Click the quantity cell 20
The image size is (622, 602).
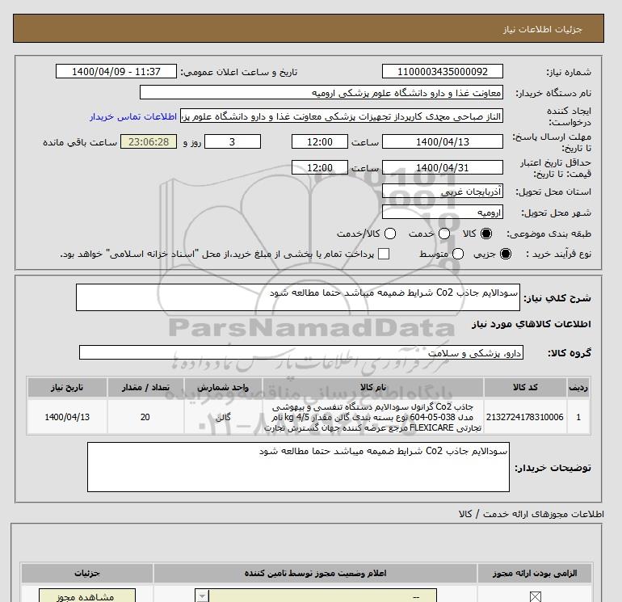tap(145, 417)
